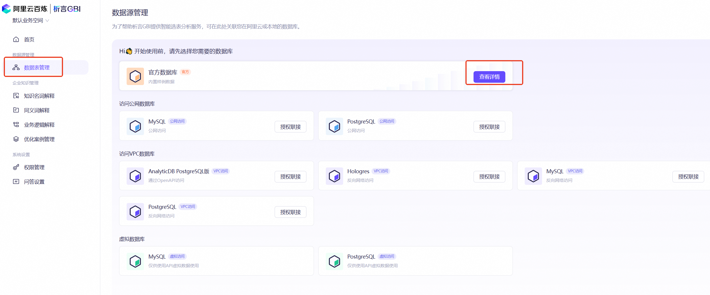
Task: Click 授权联接 for public-network PostgreSQL
Action: (x=489, y=127)
